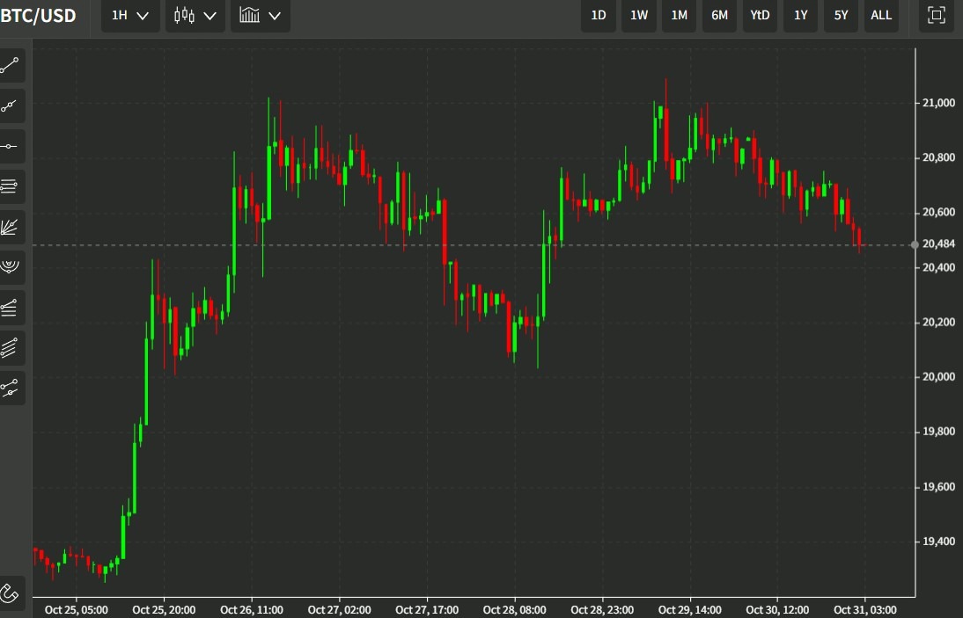Show year-to-date range with YtD
Image resolution: width=963 pixels, height=618 pixels.
pos(760,15)
